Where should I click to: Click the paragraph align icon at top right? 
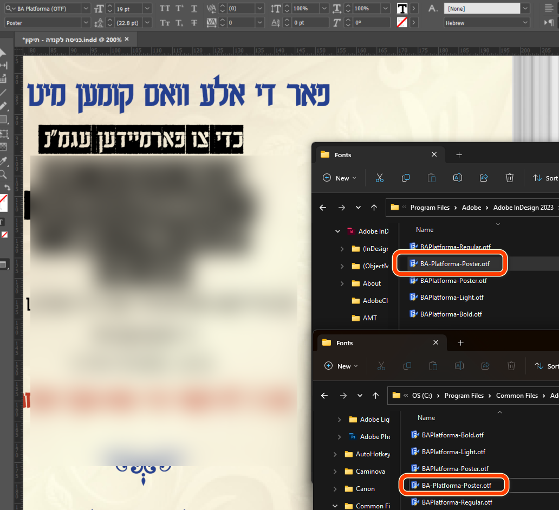549,8
